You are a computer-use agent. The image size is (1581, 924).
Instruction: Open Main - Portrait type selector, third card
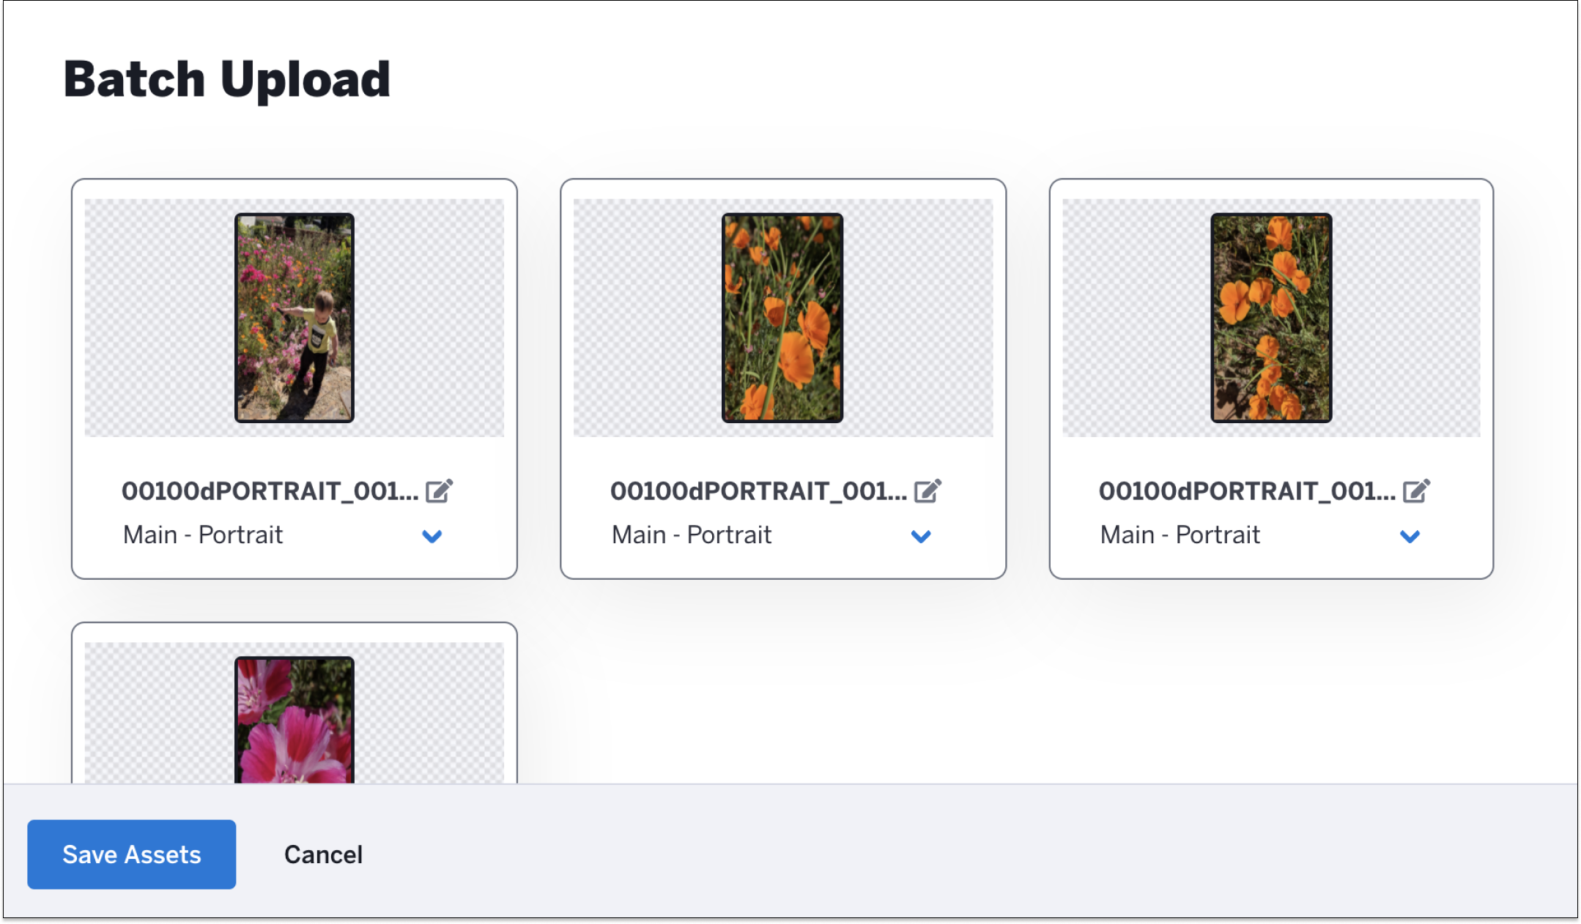tap(1260, 535)
